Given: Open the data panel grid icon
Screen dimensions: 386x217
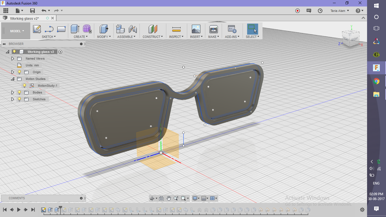Looking at the screenshot, I should click(x=6, y=11).
